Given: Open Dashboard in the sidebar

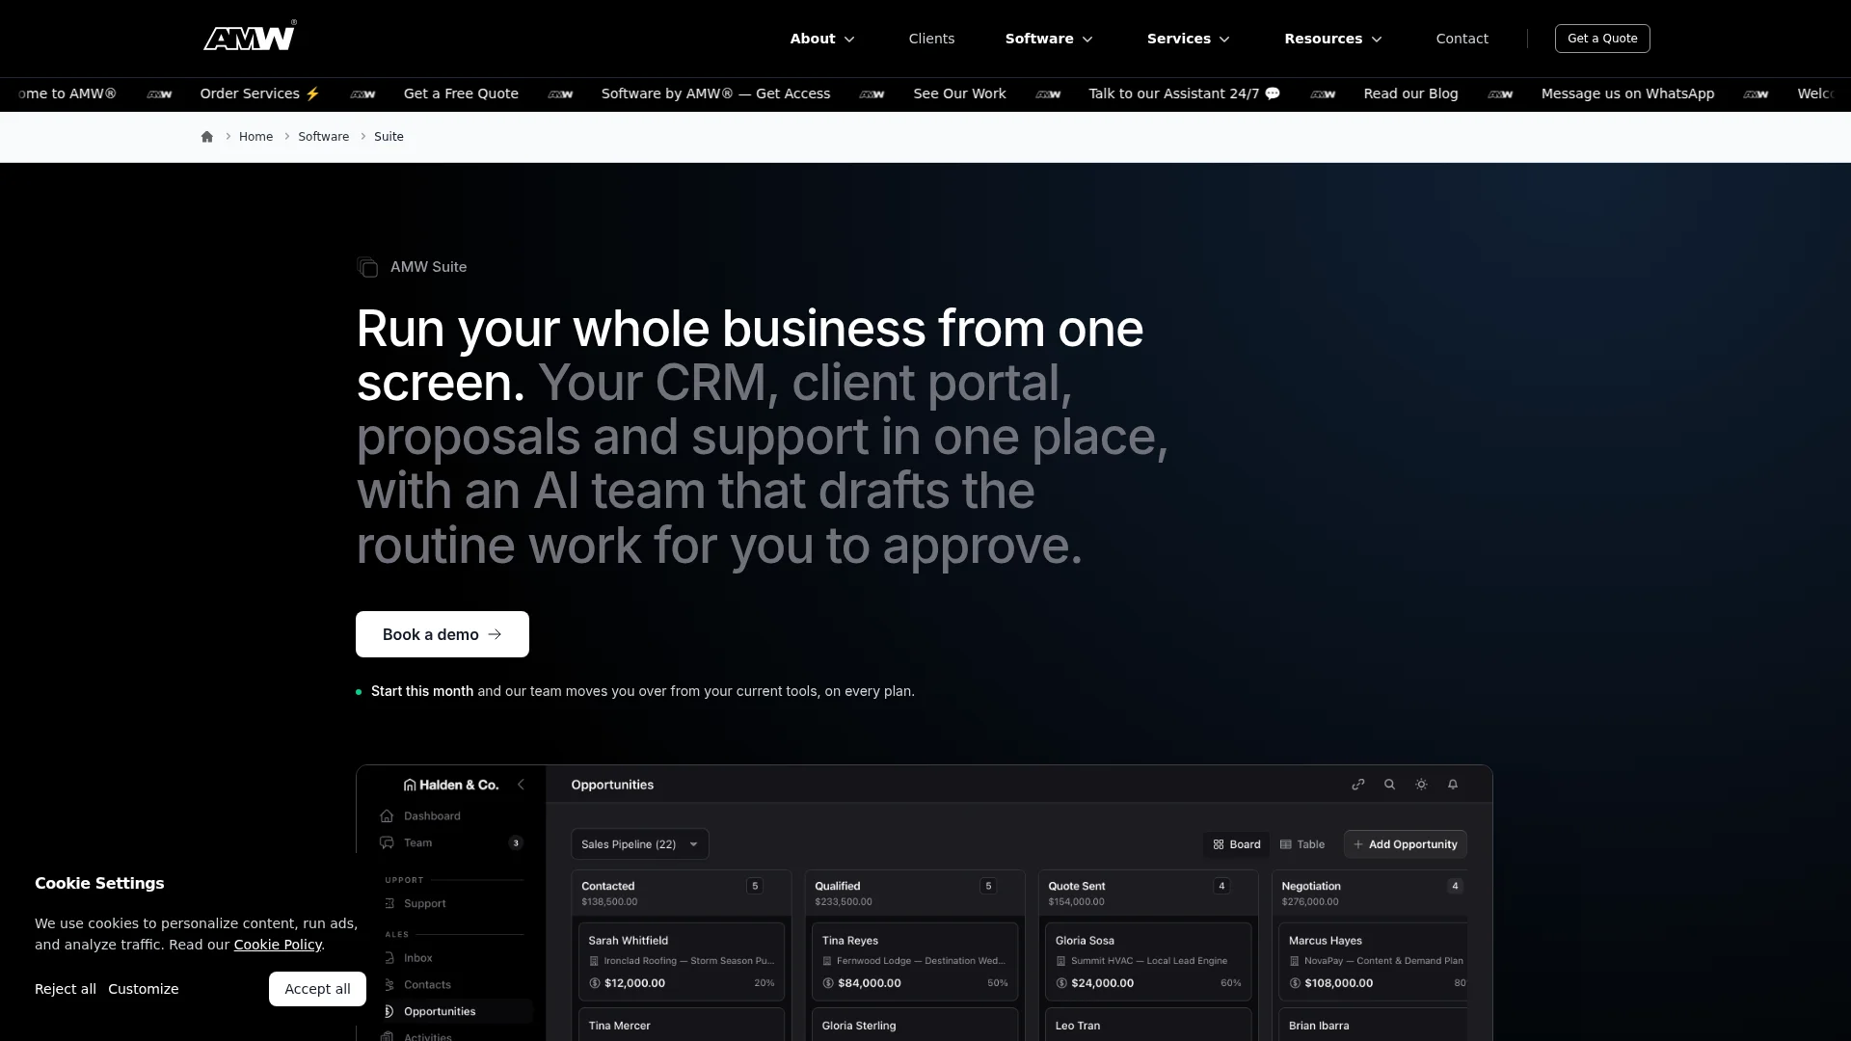Looking at the screenshot, I should click(x=432, y=815).
